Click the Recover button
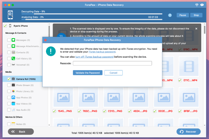 coord(188,132)
